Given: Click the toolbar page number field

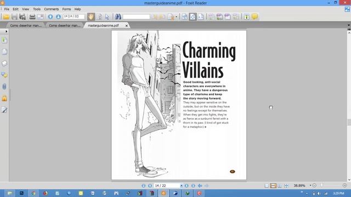Looking at the screenshot, I should 74,16.
